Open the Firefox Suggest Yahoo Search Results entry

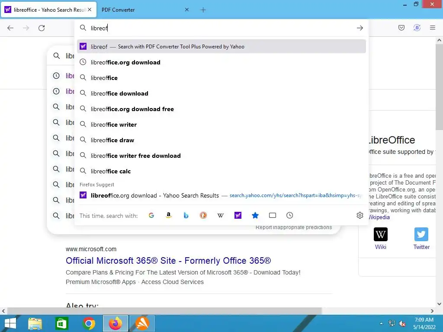[221, 195]
